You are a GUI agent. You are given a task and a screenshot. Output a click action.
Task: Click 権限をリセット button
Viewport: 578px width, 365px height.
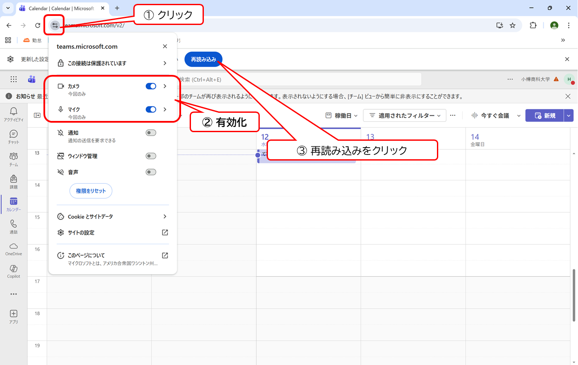pos(91,191)
